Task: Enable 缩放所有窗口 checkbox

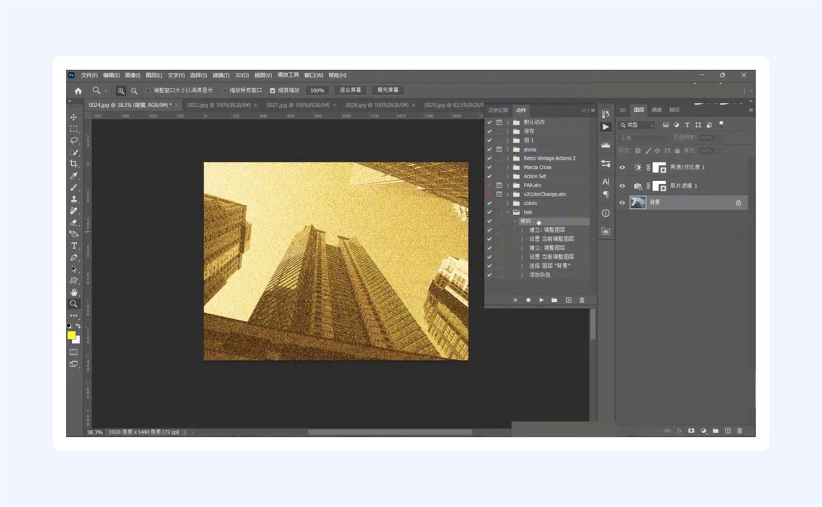Action: 224,90
